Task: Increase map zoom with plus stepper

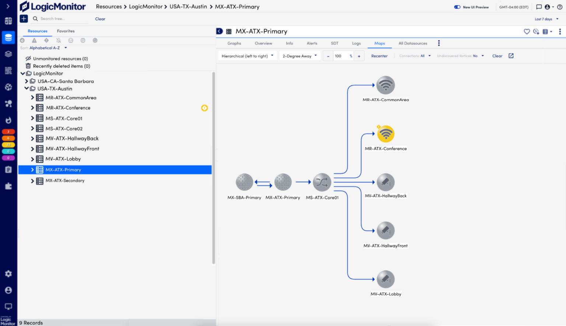Action: coord(359,56)
